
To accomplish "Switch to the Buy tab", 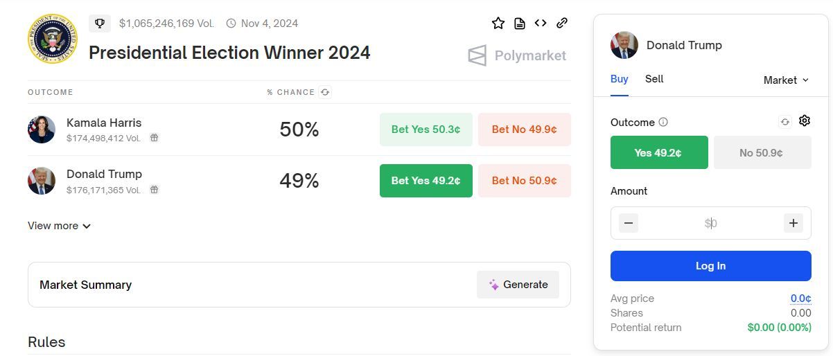I will (x=619, y=79).
